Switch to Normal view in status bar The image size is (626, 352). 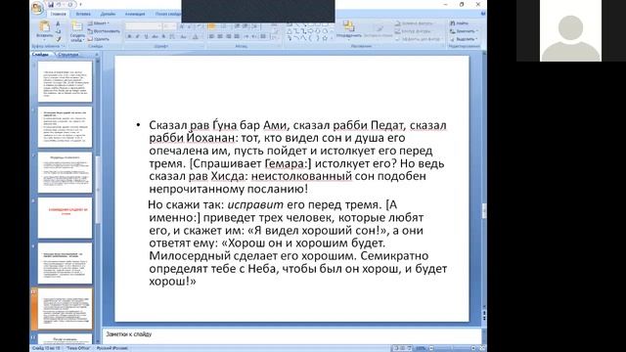pos(395,348)
